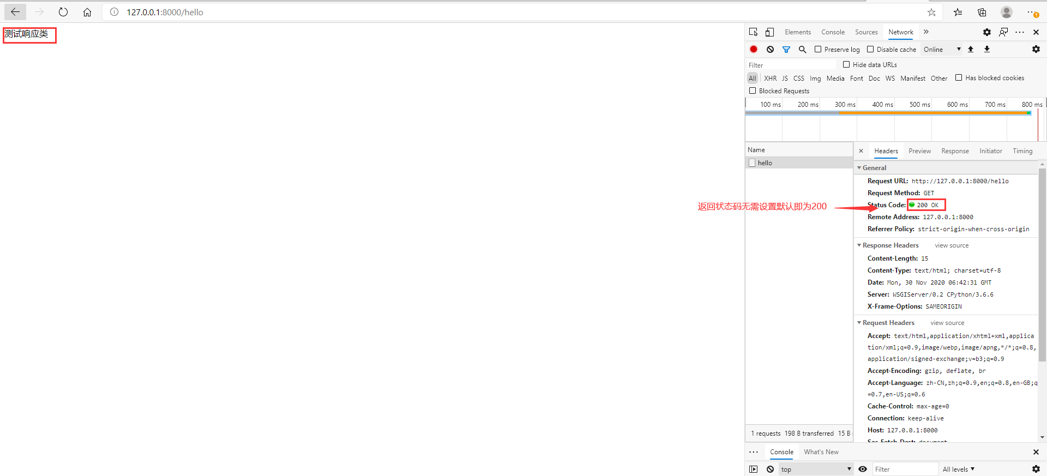Click the network Filter text field
Screen dimensions: 1047x476
click(791, 65)
